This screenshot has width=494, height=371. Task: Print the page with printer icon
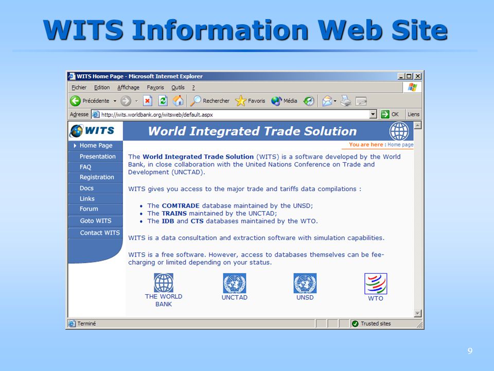346,101
